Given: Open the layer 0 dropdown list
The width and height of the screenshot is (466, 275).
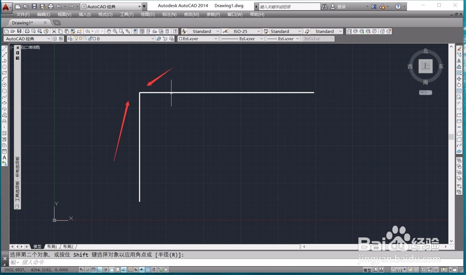Looking at the screenshot, I should (x=114, y=39).
